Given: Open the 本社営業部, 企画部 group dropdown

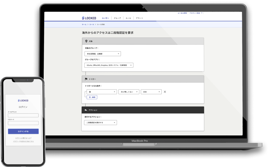Looking at the screenshot, I should [103, 54].
